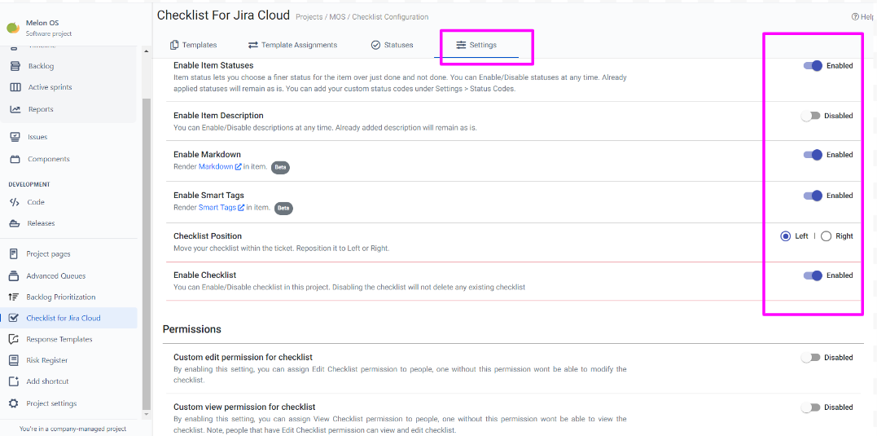Image resolution: width=877 pixels, height=436 pixels.
Task: Toggle off Enable Smart Tags switch
Action: coord(812,196)
